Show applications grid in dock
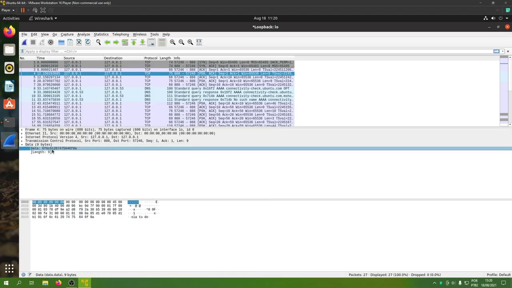Screen dimensions: 512x288 (x=9, y=268)
